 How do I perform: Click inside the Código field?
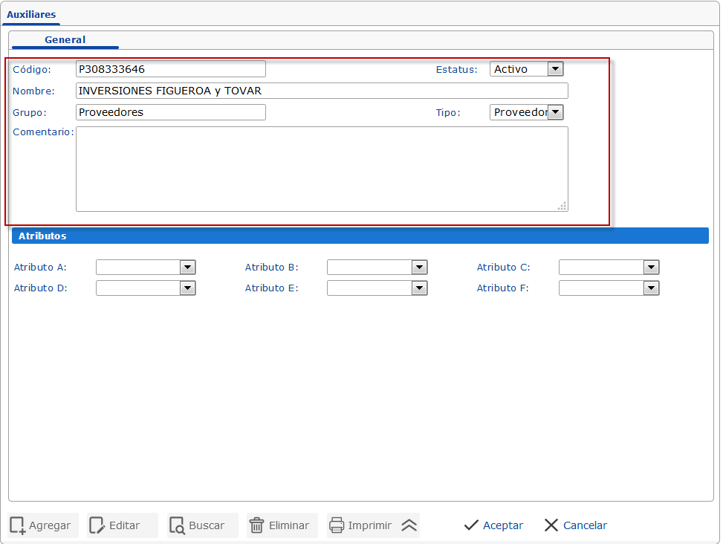click(169, 68)
